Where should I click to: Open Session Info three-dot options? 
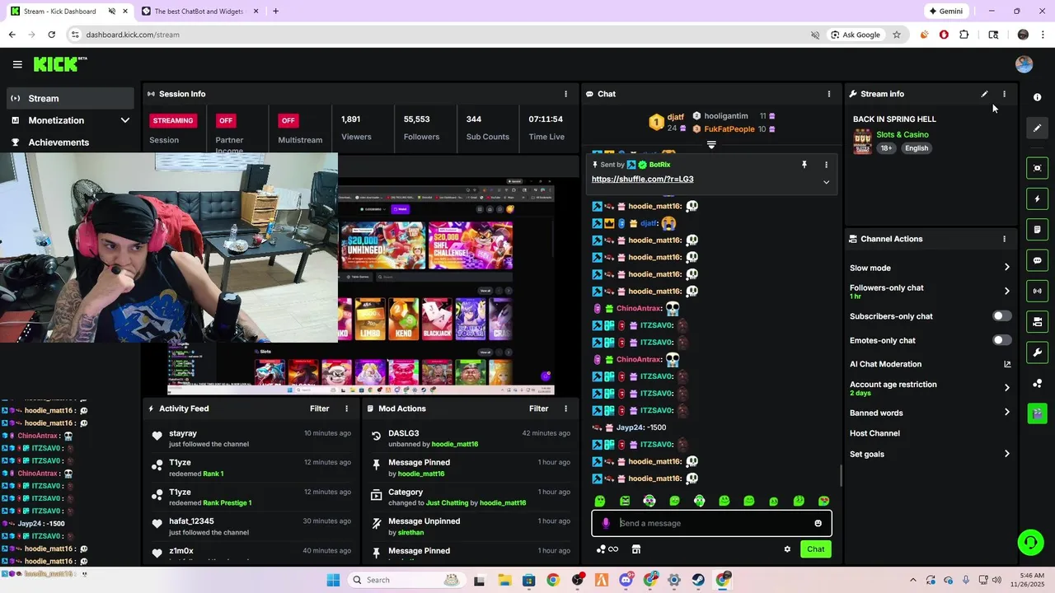click(565, 94)
